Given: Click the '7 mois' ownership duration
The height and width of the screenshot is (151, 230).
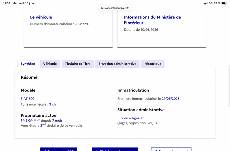Looking at the screenshot, I should coord(57,121).
